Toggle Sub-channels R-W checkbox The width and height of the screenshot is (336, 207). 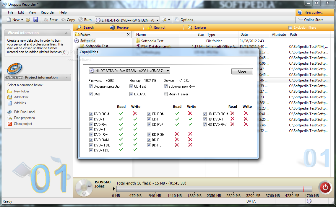click(165, 87)
